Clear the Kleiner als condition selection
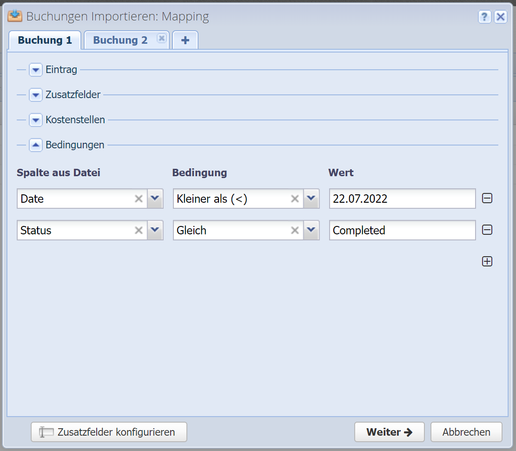The height and width of the screenshot is (451, 516). point(295,199)
